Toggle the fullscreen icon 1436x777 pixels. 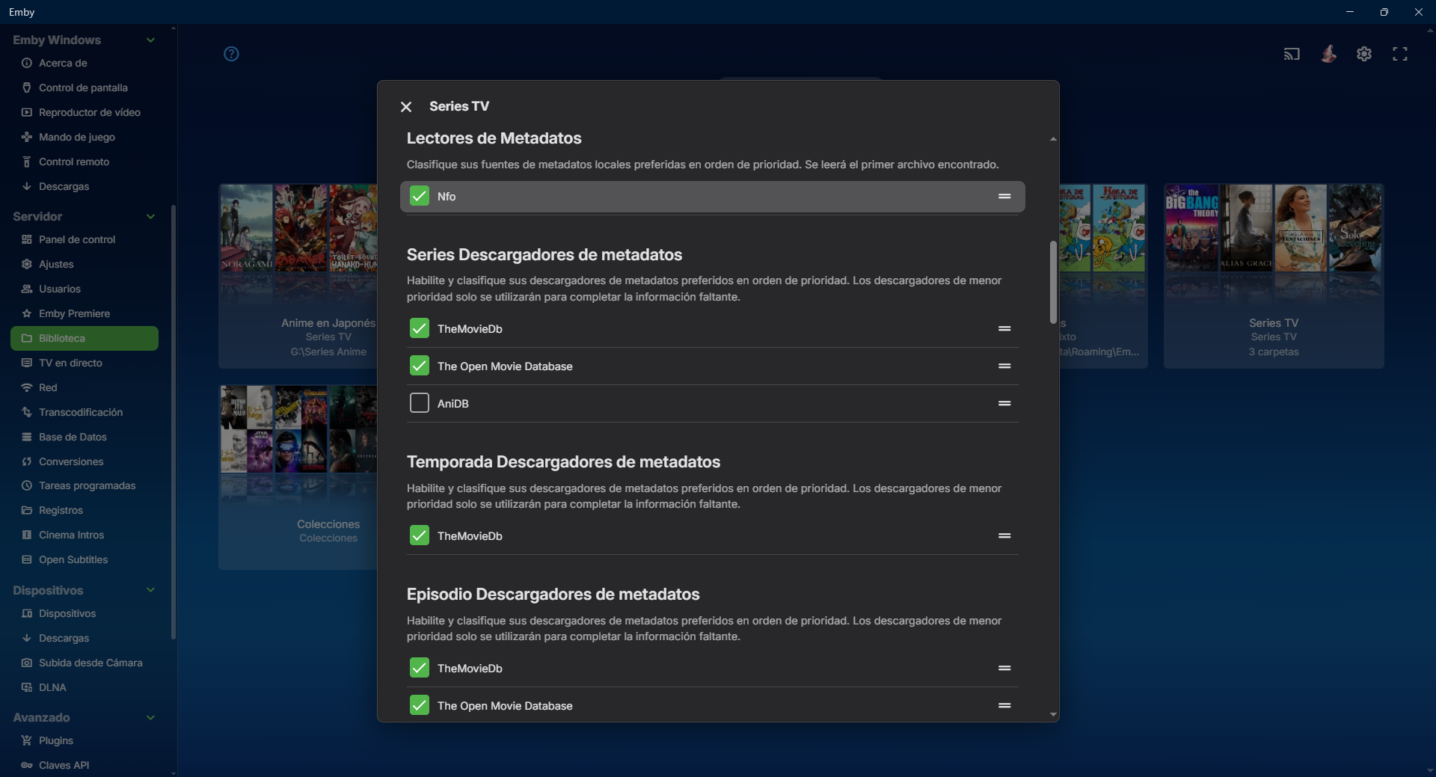point(1400,54)
